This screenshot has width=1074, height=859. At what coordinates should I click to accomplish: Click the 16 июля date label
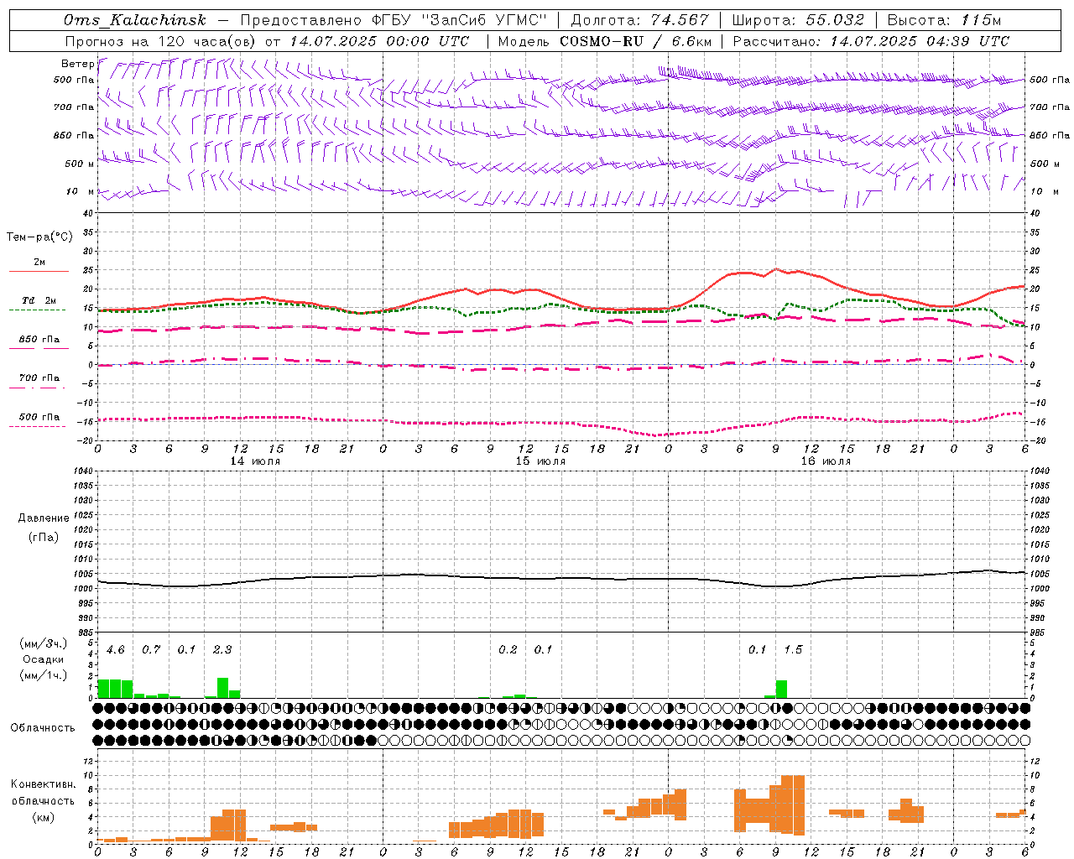click(x=826, y=461)
